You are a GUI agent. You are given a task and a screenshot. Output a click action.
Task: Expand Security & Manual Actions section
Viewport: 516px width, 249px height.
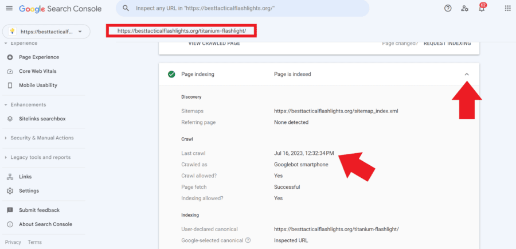coord(39,138)
